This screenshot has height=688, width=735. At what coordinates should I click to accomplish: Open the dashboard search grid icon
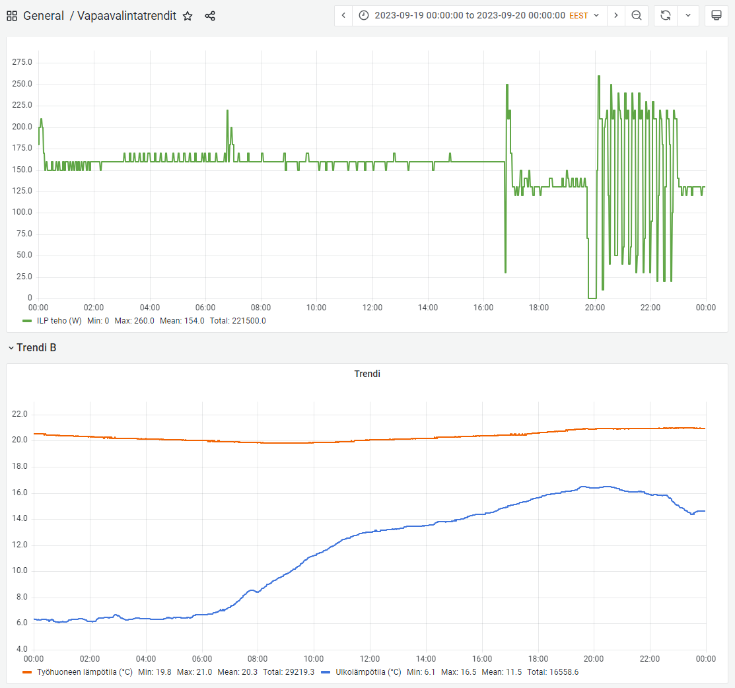click(x=12, y=16)
